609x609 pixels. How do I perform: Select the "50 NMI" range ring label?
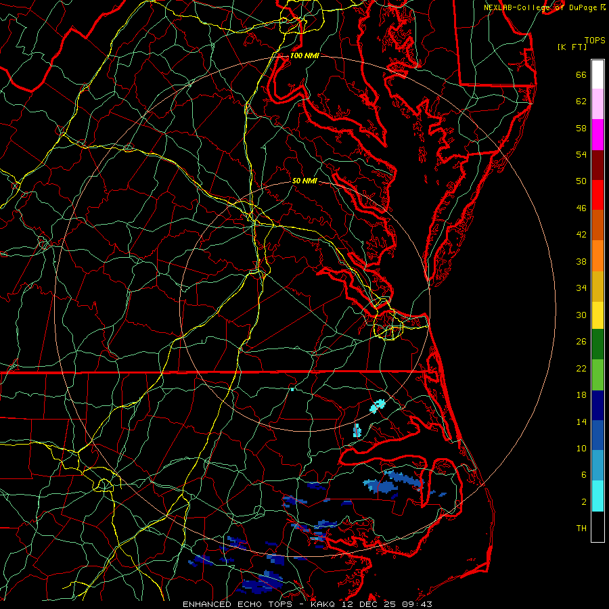pyautogui.click(x=304, y=181)
